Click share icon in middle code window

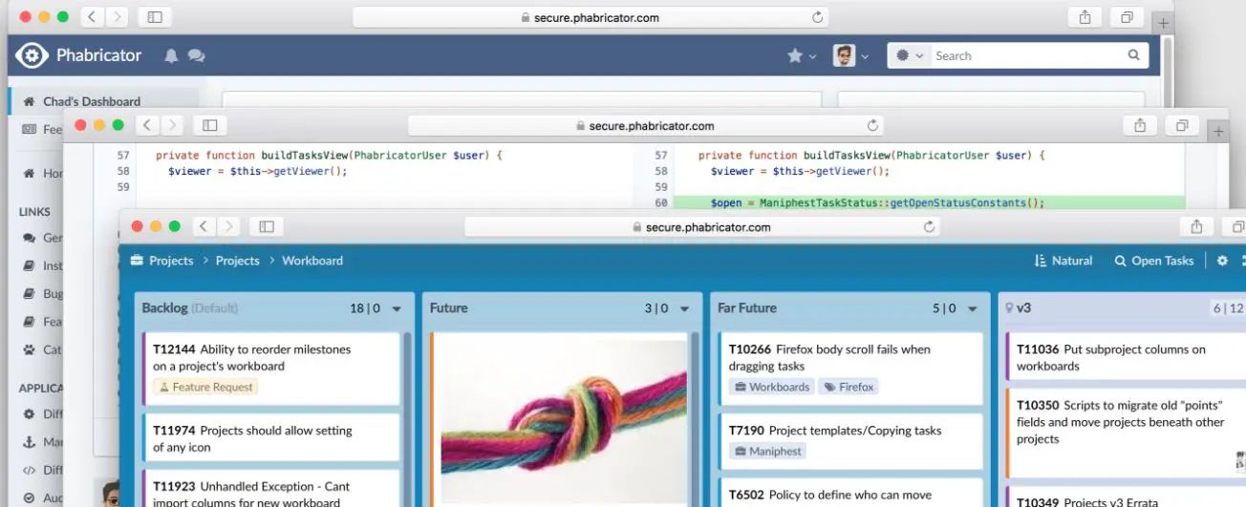coord(1140,125)
